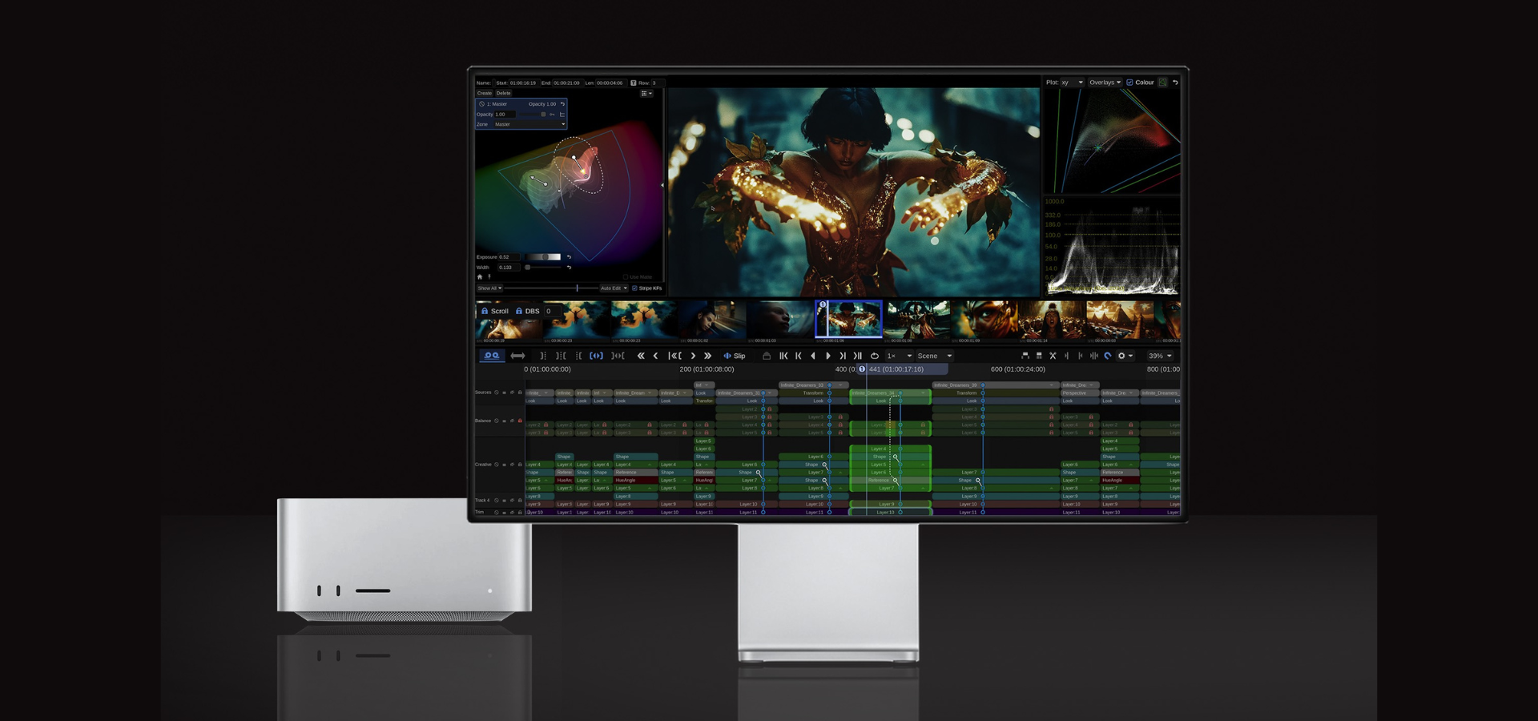The width and height of the screenshot is (1538, 721).
Task: Toggle the Stripe KFs checkbox
Action: tap(635, 288)
